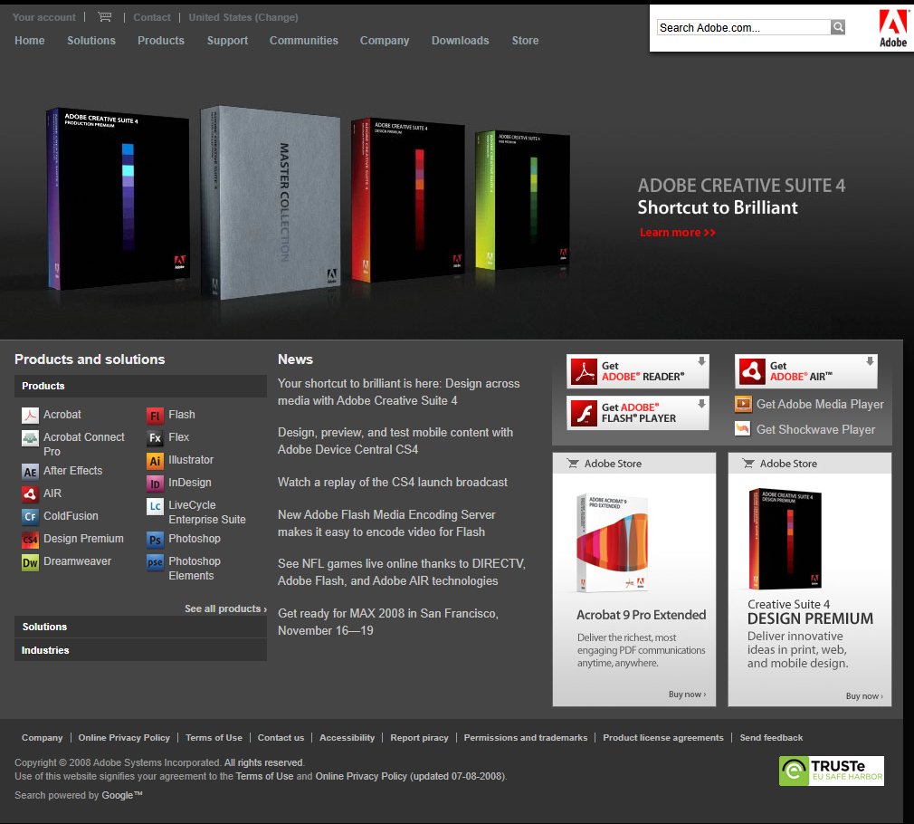The height and width of the screenshot is (824, 914).
Task: Open Your account link
Action: pos(44,17)
